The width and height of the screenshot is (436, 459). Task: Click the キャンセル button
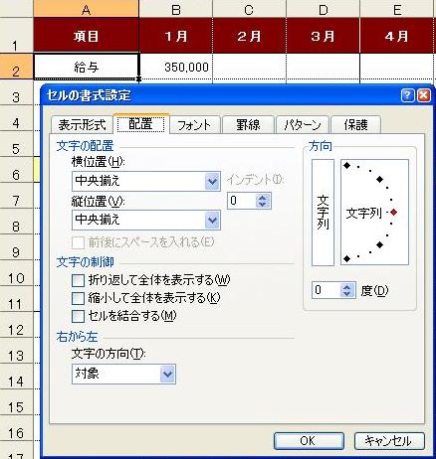[x=389, y=441]
